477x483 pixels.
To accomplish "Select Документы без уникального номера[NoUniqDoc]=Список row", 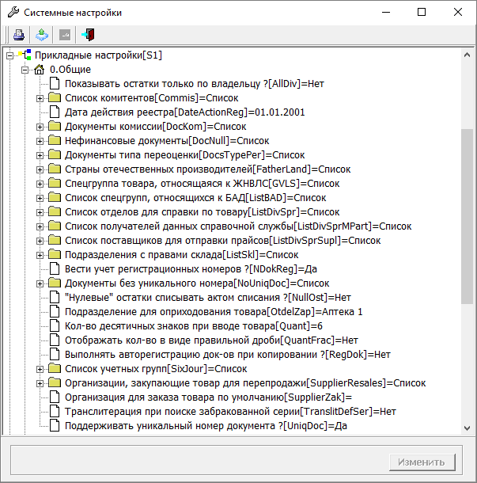I will 197,283.
